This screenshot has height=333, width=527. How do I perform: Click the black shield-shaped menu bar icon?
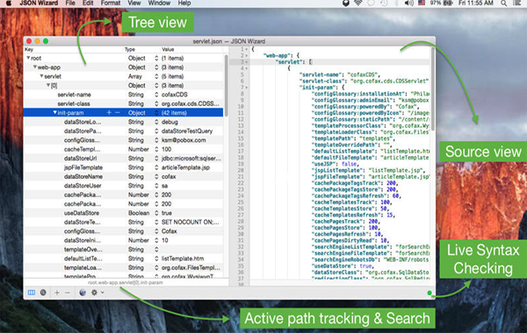[345, 3]
